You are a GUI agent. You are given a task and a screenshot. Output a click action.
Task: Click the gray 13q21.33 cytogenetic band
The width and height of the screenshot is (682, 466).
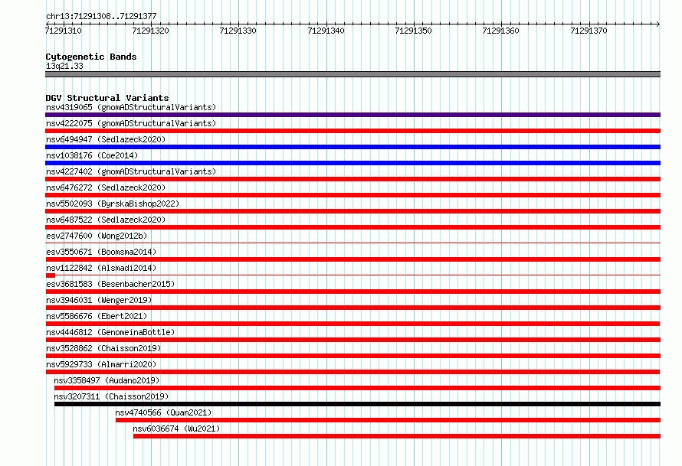coord(352,74)
